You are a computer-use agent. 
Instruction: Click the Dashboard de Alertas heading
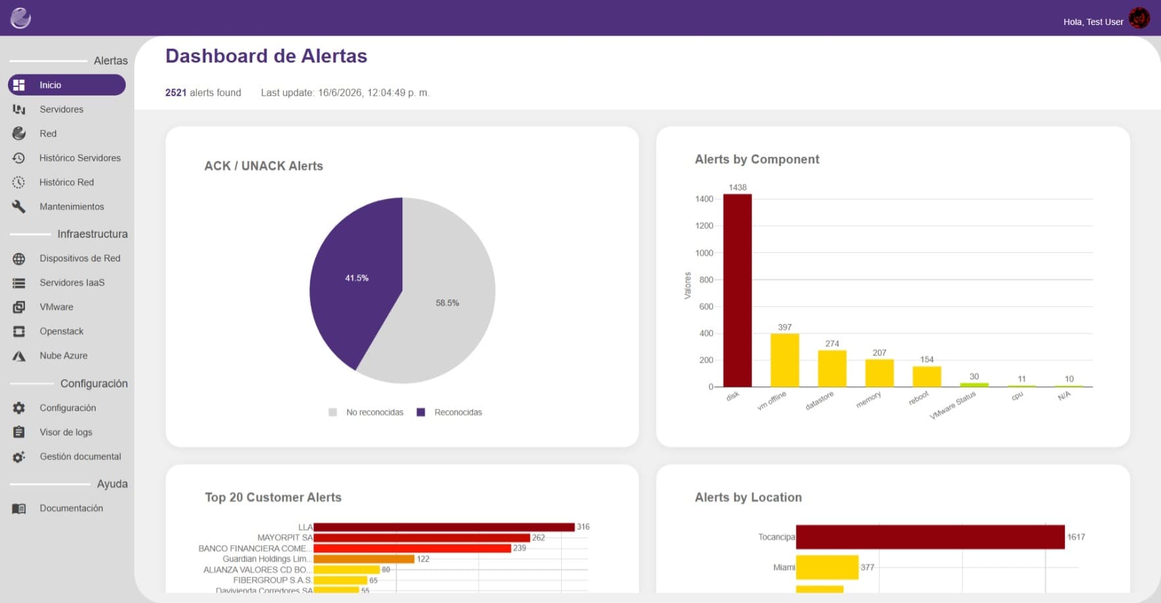[266, 56]
